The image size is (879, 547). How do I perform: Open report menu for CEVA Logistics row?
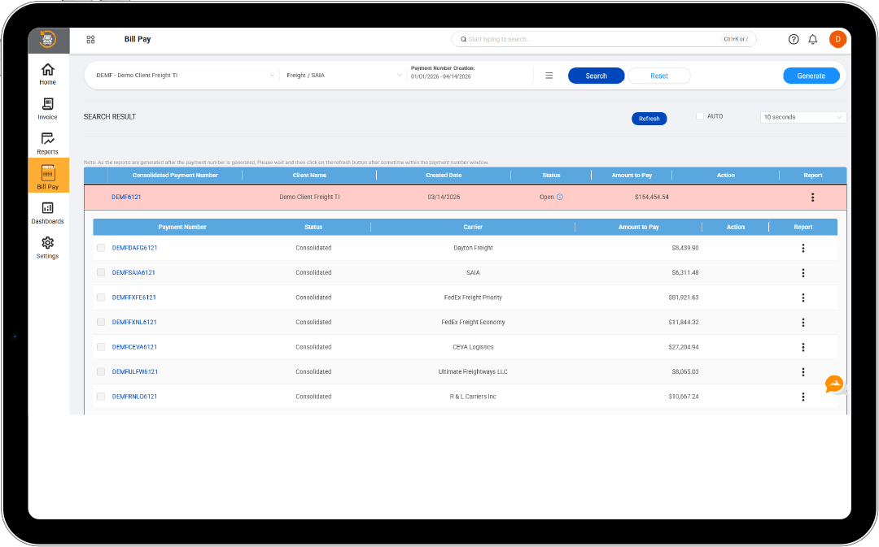click(802, 347)
